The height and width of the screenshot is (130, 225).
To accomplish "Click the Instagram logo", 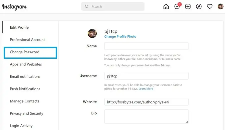I will (14, 7).
